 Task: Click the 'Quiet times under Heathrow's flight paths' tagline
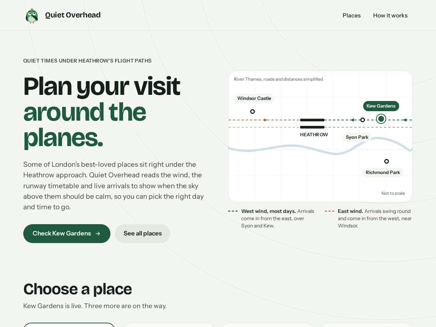pos(87,61)
